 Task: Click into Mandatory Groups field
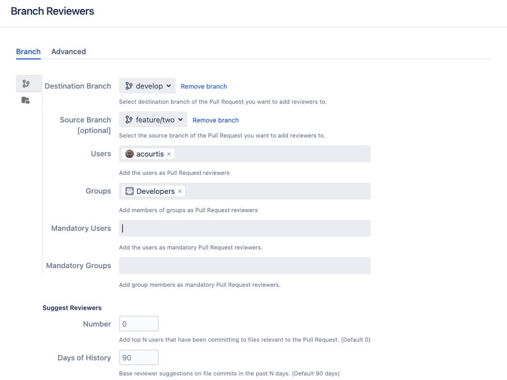(245, 265)
